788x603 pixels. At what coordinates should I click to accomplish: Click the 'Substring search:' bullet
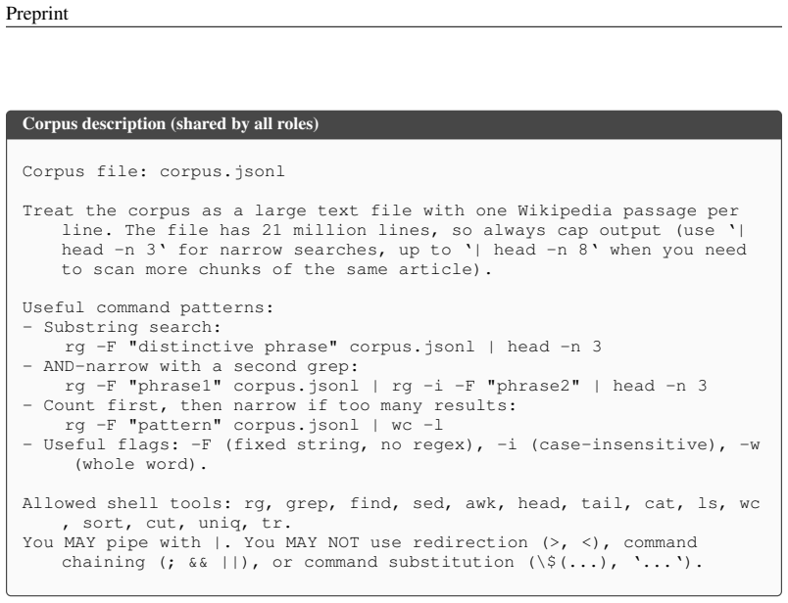point(122,327)
